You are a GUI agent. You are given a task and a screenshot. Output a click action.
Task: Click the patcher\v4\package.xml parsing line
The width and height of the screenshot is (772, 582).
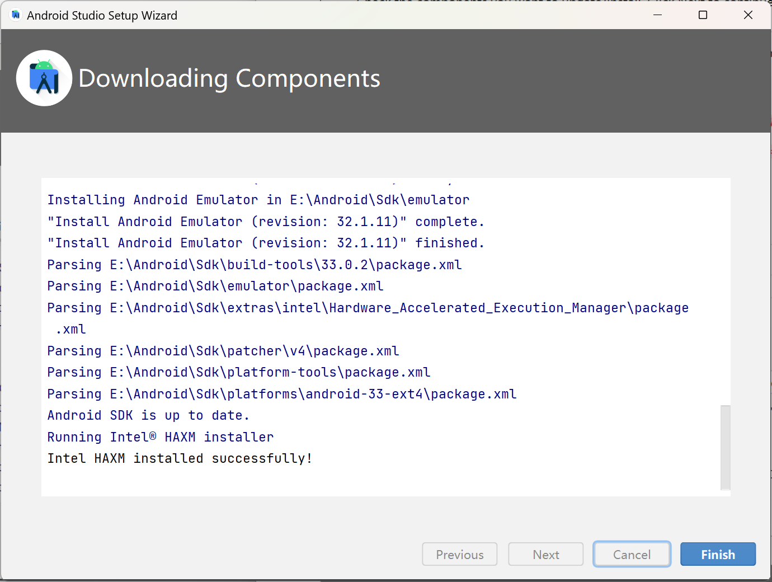tap(223, 351)
